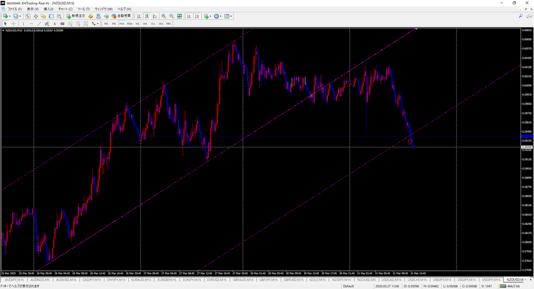This screenshot has height=289, width=534.
Task: Open the periodicity clock dropdown
Action: coord(218,16)
